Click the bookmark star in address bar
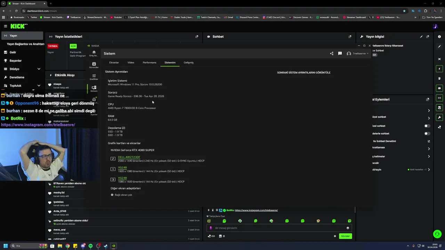The height and width of the screenshot is (250, 445). coord(404,11)
